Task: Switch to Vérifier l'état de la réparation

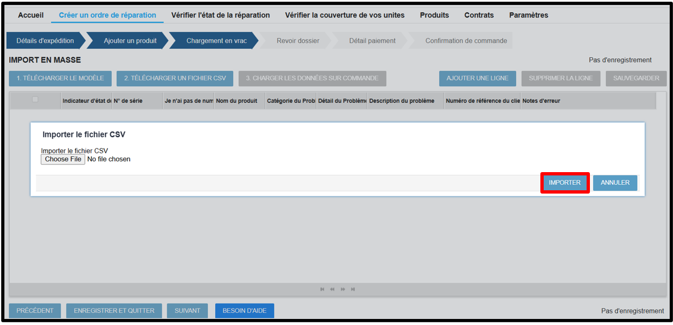Action: tap(221, 15)
